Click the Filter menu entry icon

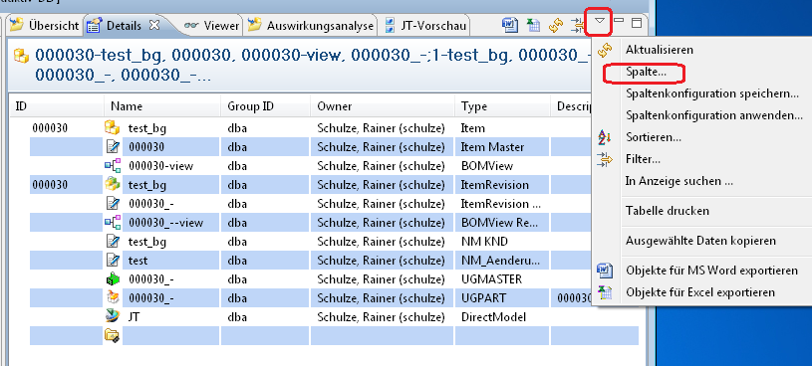coord(605,159)
